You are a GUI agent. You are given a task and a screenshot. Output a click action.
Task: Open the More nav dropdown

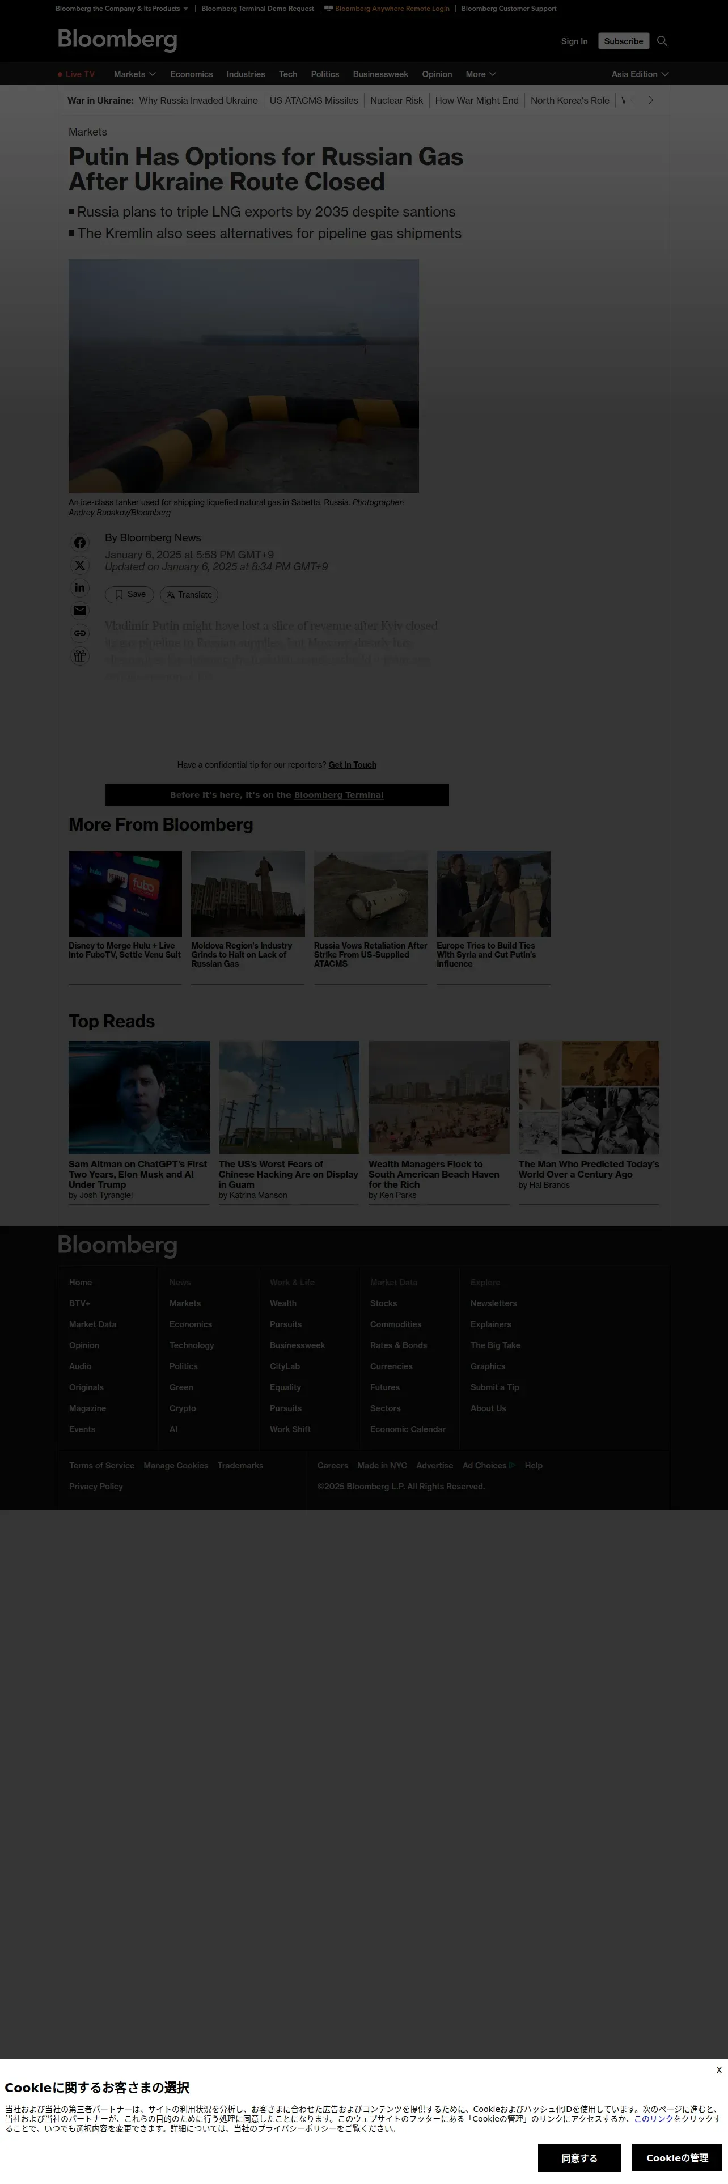point(481,74)
